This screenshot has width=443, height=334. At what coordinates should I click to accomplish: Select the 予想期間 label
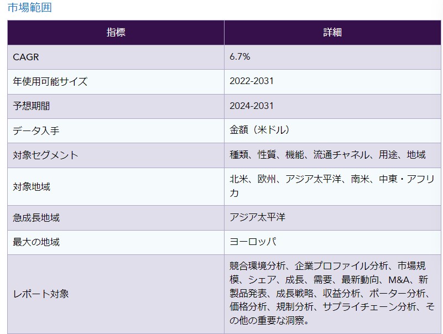click(32, 106)
